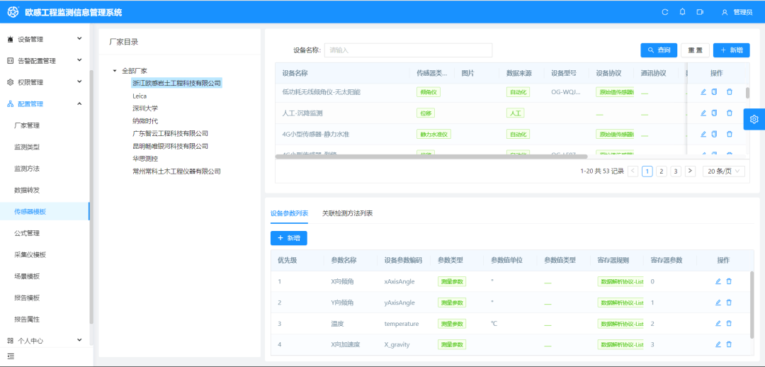Click the video camera icon in header
The width and height of the screenshot is (765, 367).
pyautogui.click(x=700, y=12)
